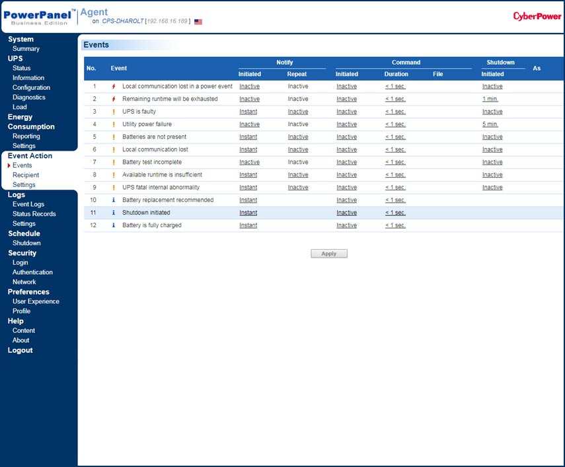This screenshot has width=565, height=467.
Task: Click the severe icon for Remaining runtime will be exhausted
Action: pos(114,99)
